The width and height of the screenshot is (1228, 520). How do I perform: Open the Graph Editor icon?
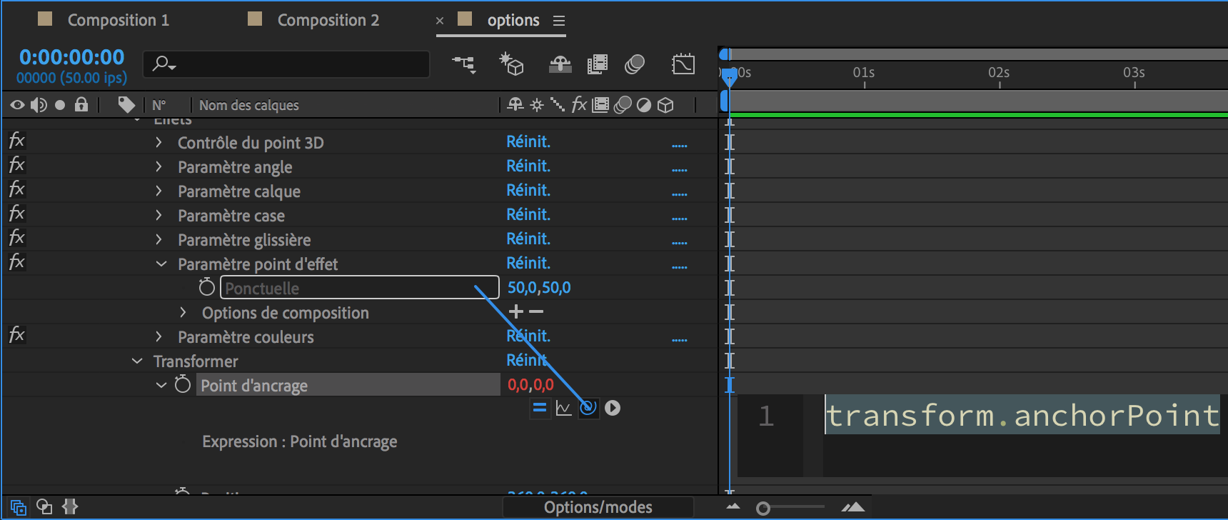[683, 64]
